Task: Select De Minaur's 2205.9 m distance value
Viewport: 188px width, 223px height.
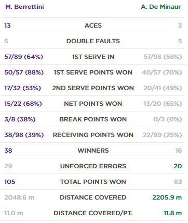Action: click(167, 197)
